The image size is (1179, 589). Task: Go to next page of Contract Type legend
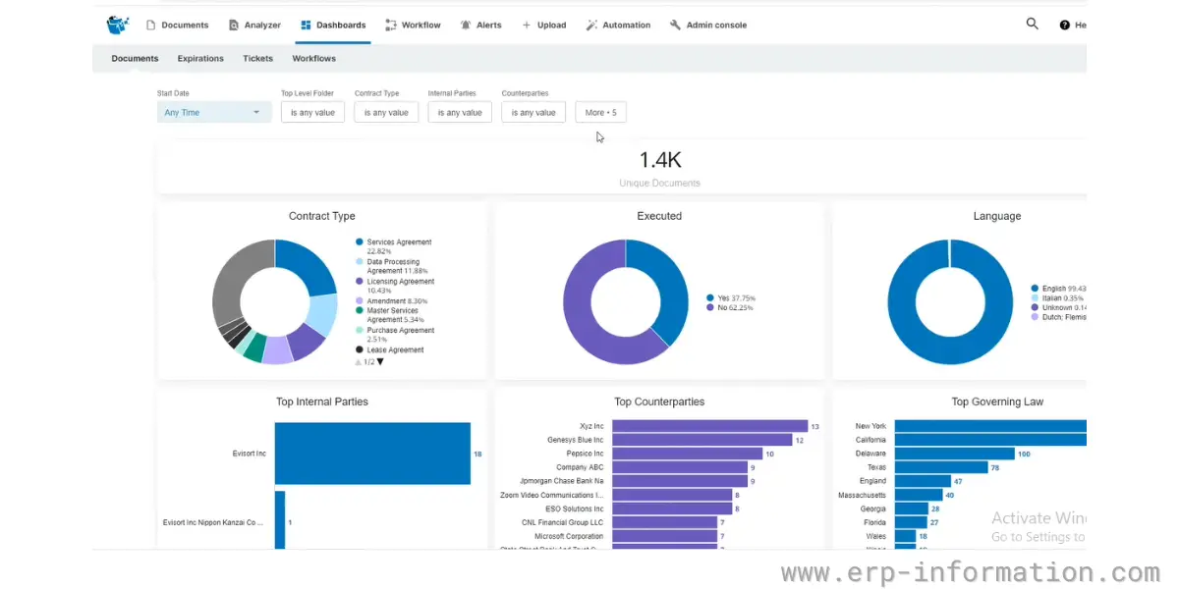pyautogui.click(x=380, y=362)
